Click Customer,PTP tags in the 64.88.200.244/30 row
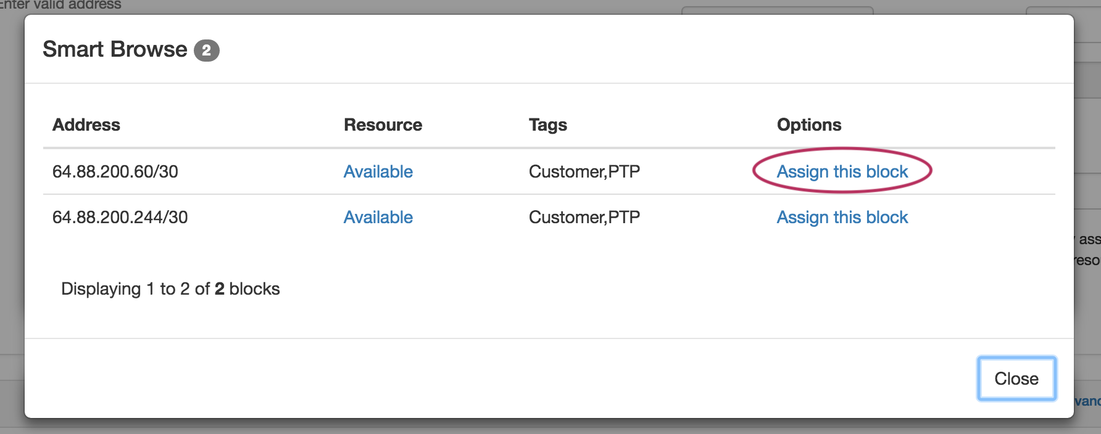 point(584,218)
